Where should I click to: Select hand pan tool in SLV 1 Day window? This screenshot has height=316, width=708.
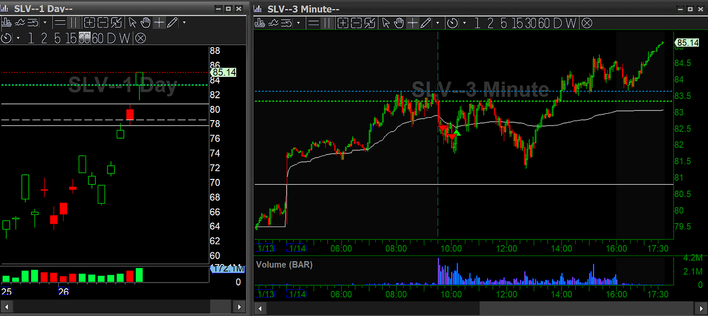(x=145, y=22)
